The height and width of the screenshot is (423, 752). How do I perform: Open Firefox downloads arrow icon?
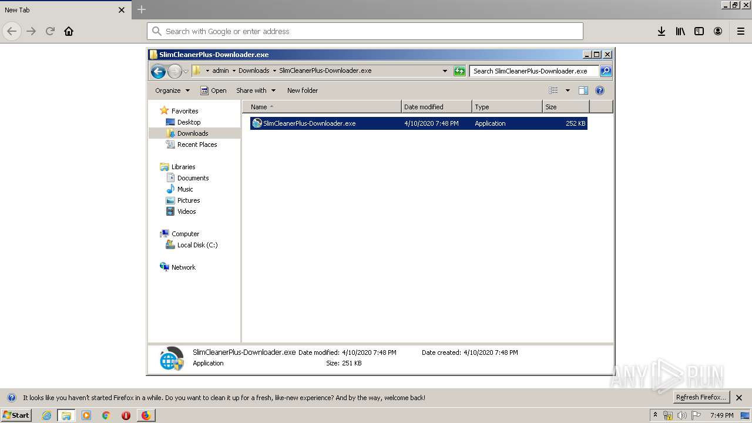tap(662, 31)
